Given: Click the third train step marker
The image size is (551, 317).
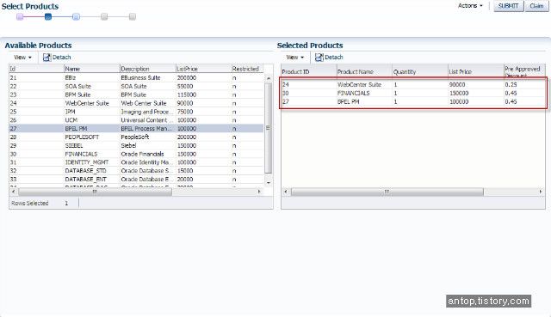Looking at the screenshot, I should pyautogui.click(x=76, y=16).
